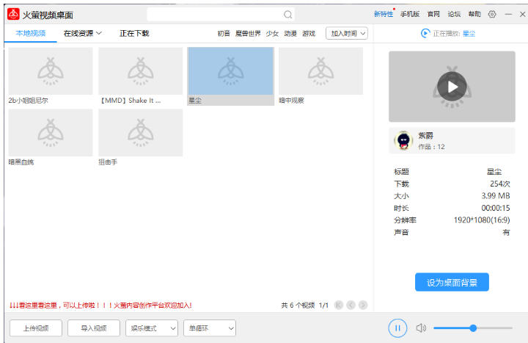The height and width of the screenshot is (343, 528).
Task: Click the 共 6 个视频 count text
Action: [298, 306]
